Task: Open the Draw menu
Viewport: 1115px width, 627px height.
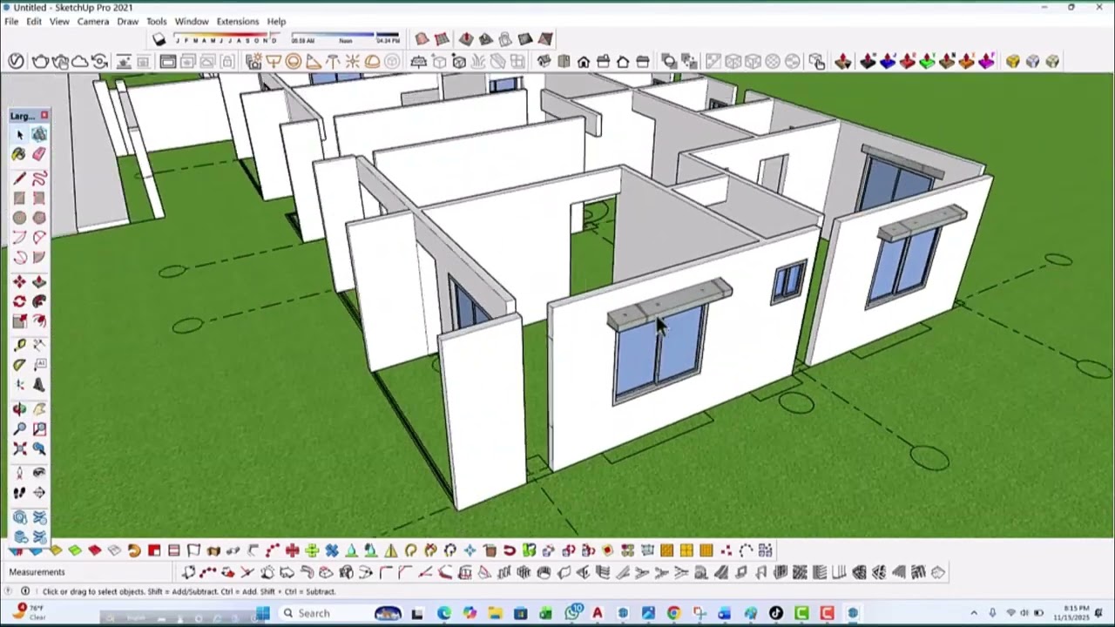Action: (x=128, y=22)
